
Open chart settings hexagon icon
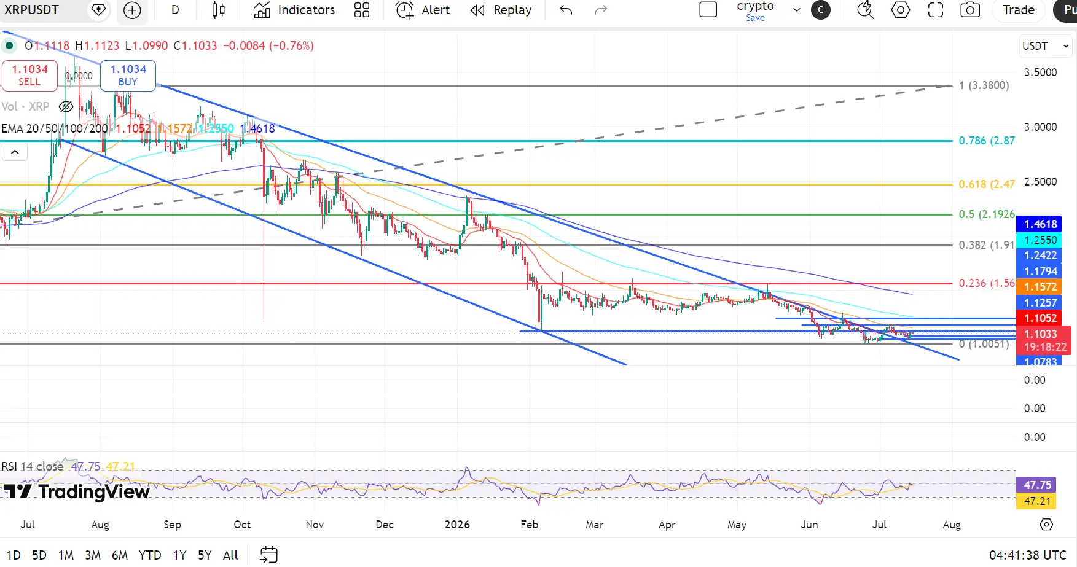click(901, 10)
